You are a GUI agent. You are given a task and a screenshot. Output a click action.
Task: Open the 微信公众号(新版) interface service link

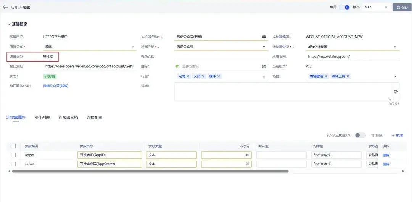[x=56, y=86]
